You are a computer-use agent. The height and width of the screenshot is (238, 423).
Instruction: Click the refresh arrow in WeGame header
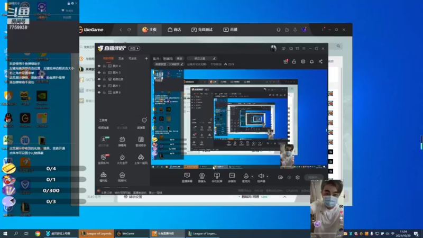(129, 30)
